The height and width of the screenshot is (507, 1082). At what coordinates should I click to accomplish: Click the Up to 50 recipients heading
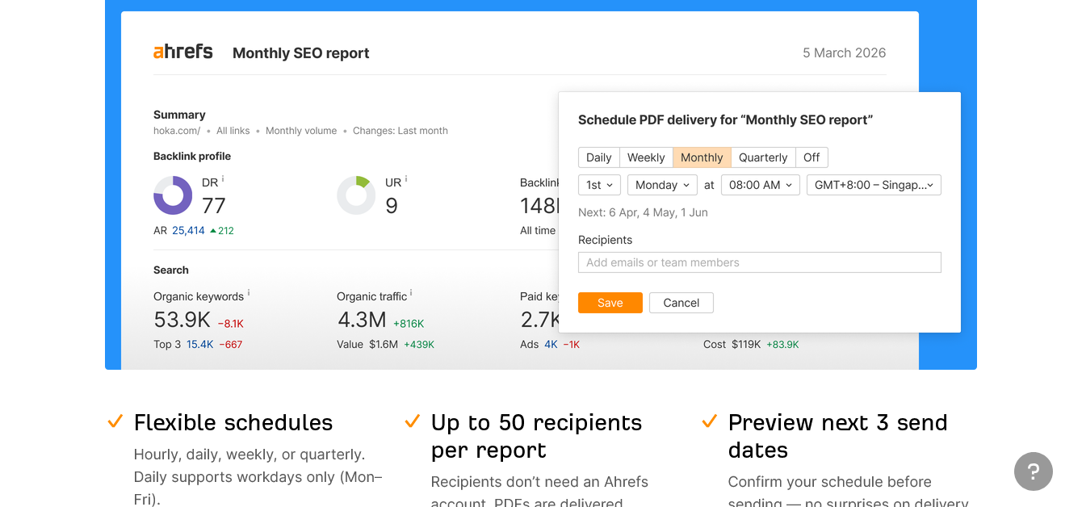(536, 436)
